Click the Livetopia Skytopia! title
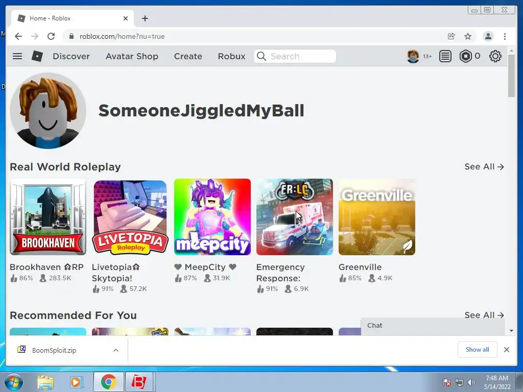This screenshot has height=392, width=523. [115, 273]
